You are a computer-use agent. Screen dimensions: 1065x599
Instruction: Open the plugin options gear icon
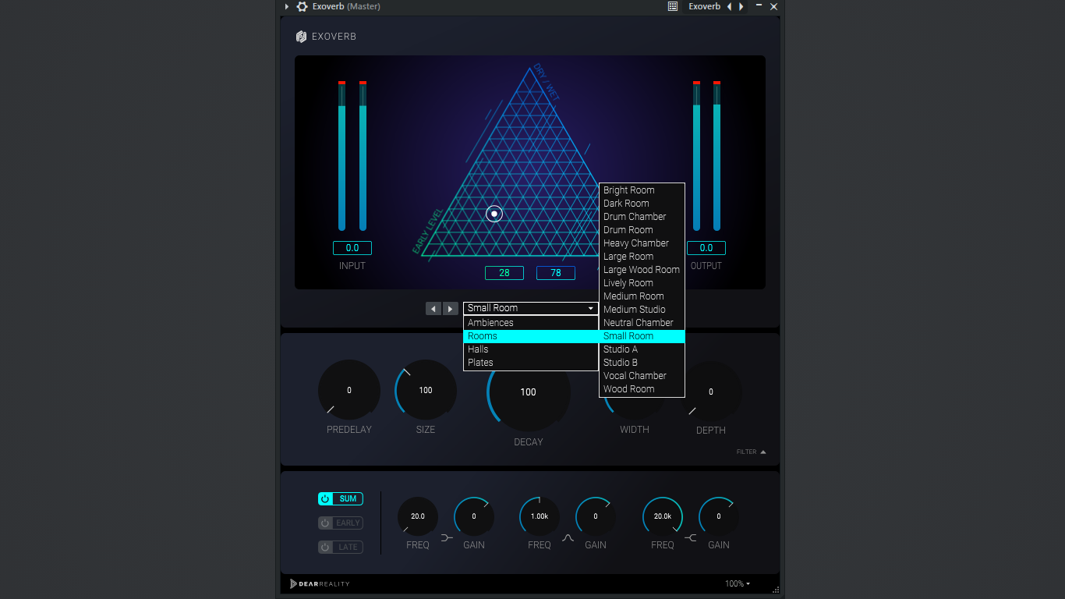(303, 6)
